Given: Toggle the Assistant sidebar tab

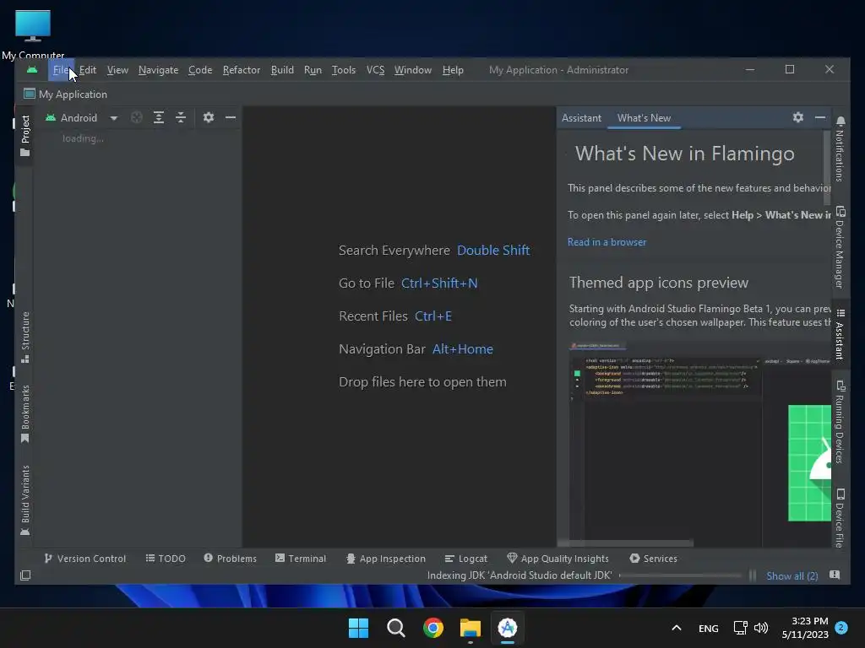Looking at the screenshot, I should (x=840, y=334).
